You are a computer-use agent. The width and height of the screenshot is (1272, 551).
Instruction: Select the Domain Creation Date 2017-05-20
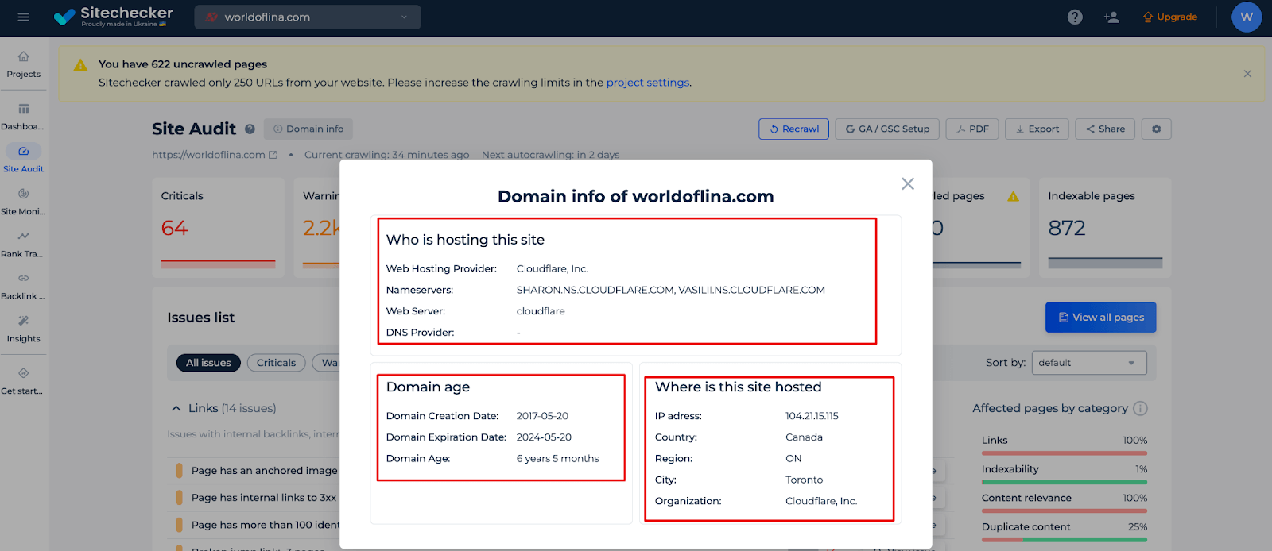542,416
